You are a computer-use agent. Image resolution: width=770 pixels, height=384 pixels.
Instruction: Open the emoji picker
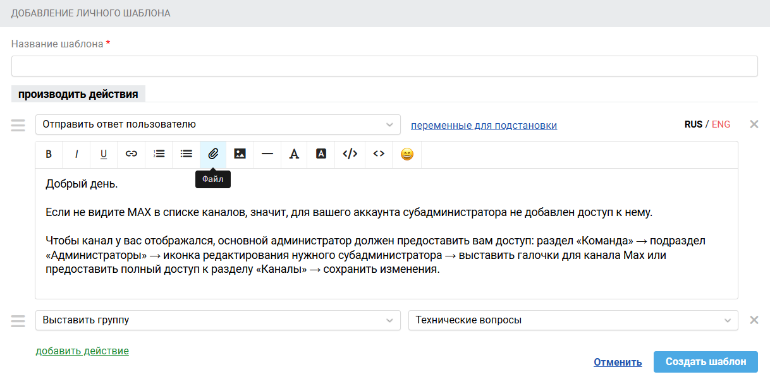tap(407, 154)
